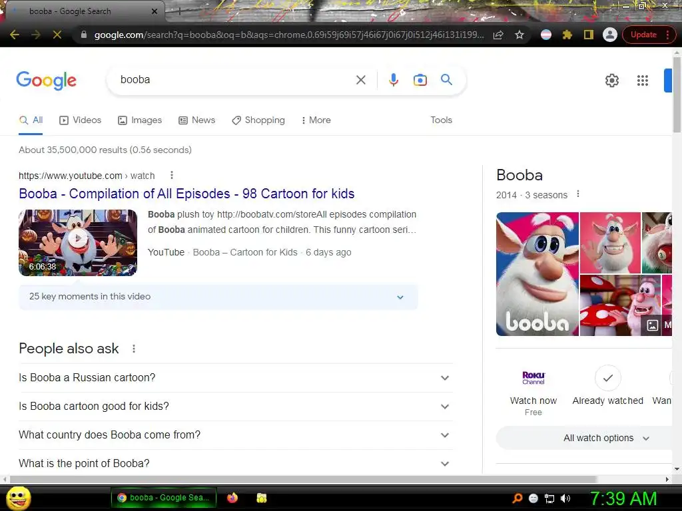
Task: Expand Is Booba a Russian cartoon?
Action: (x=235, y=378)
